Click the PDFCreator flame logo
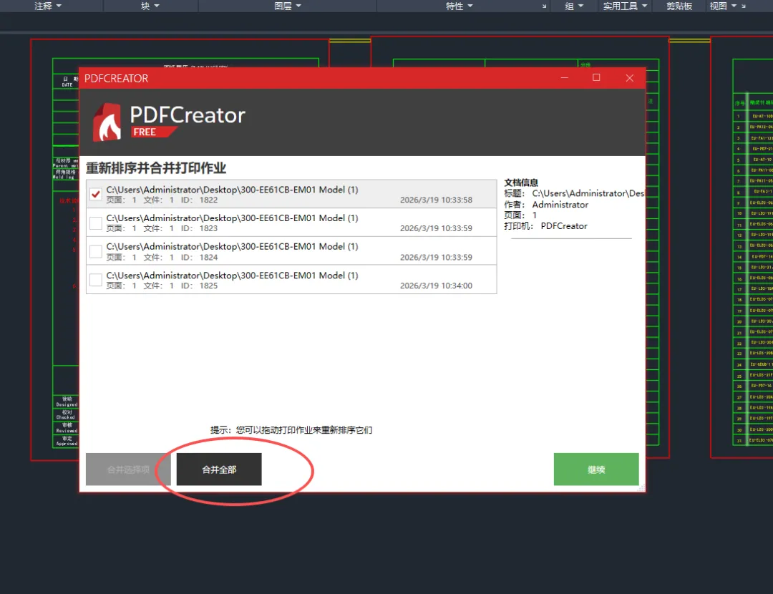This screenshot has height=594, width=773. pyautogui.click(x=107, y=122)
